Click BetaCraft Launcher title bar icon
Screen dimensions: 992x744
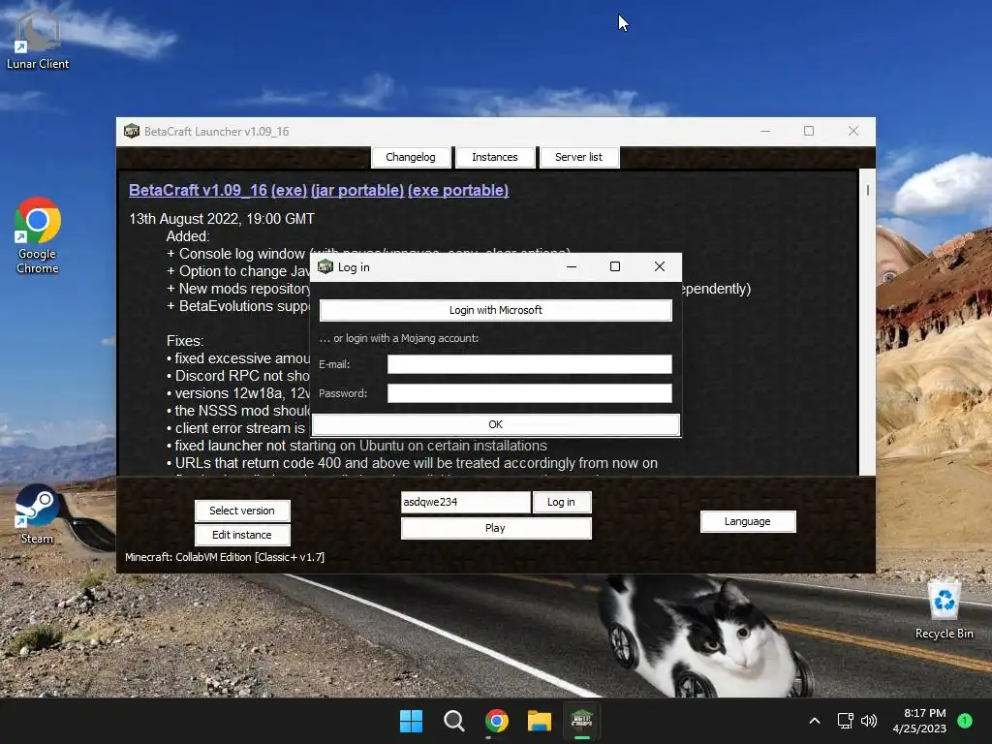coord(132,131)
